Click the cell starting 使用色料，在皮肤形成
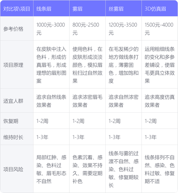This screenshot has width=178, height=193. (x=87, y=64)
